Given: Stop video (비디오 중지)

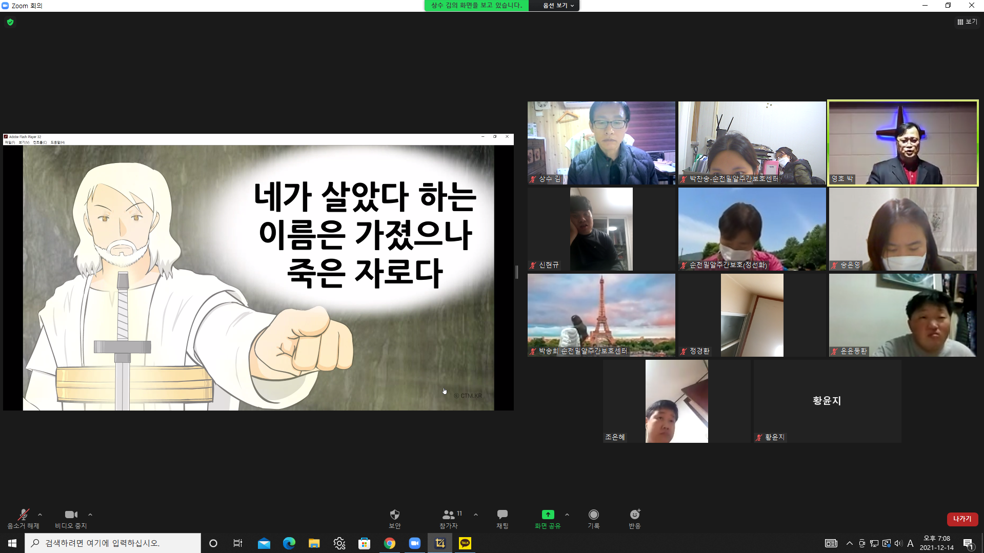Looking at the screenshot, I should tap(71, 519).
